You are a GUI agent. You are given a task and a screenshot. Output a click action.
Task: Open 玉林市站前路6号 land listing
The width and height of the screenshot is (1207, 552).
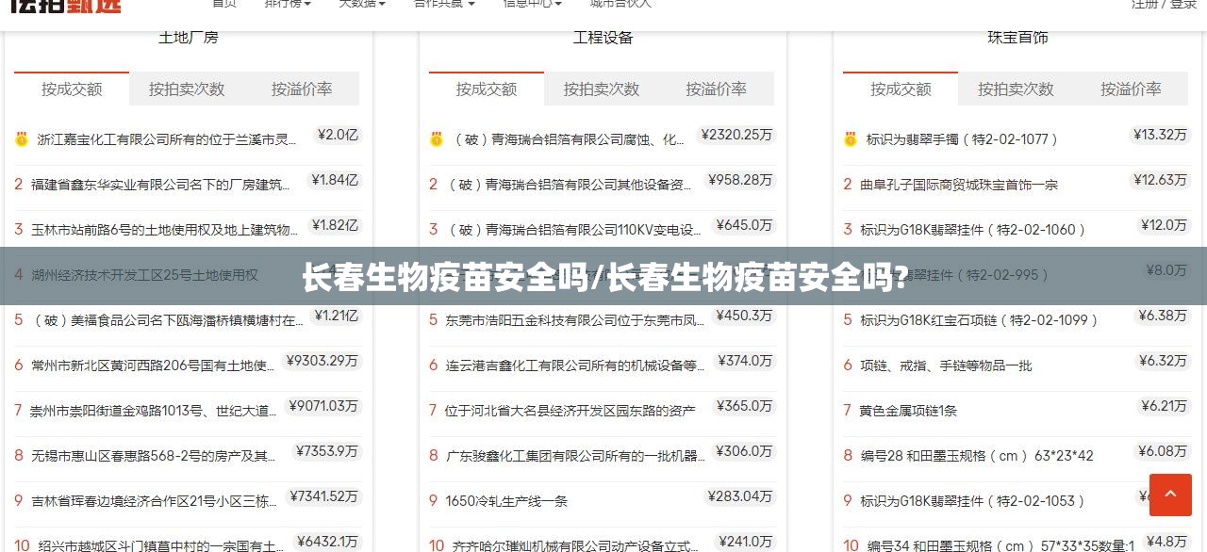click(165, 230)
